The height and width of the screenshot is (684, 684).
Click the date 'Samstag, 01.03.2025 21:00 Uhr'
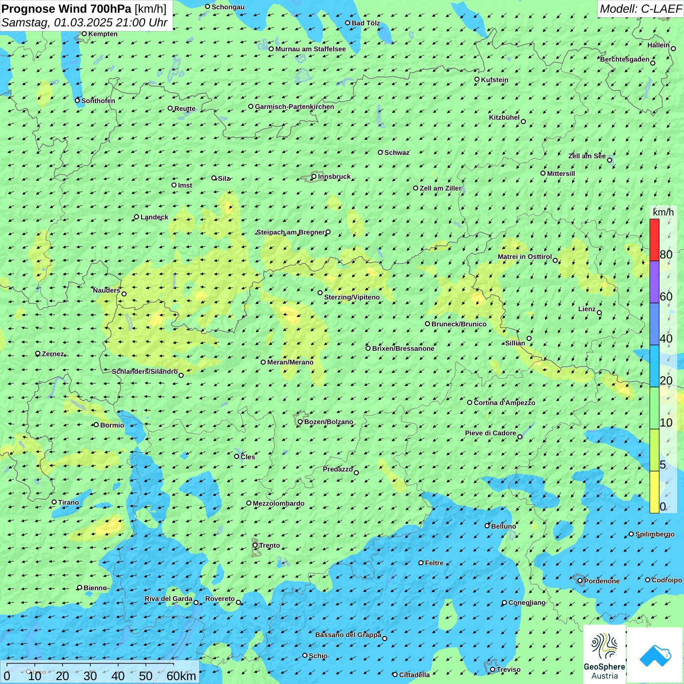[85, 23]
